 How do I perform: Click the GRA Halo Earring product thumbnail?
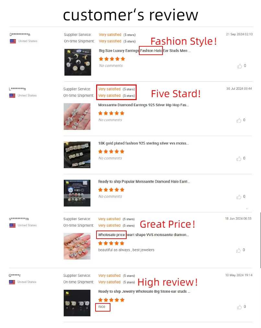(77, 193)
